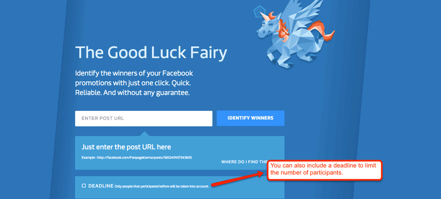Click the 'Just enter the post URL here' heading
The width and height of the screenshot is (441, 199).
[x=126, y=147]
